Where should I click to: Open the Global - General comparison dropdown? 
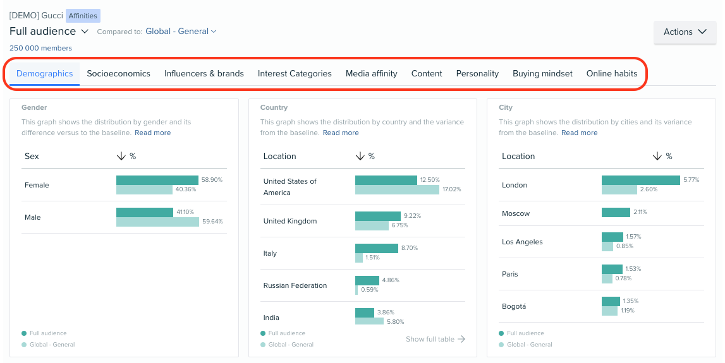(x=181, y=31)
